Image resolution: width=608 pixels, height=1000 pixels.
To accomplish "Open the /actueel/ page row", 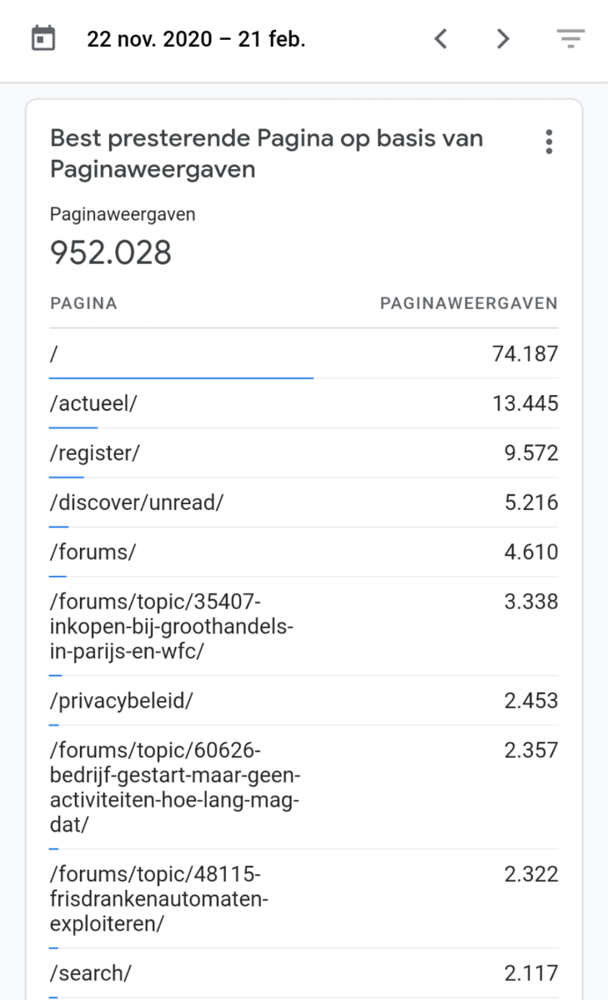I will (x=304, y=404).
